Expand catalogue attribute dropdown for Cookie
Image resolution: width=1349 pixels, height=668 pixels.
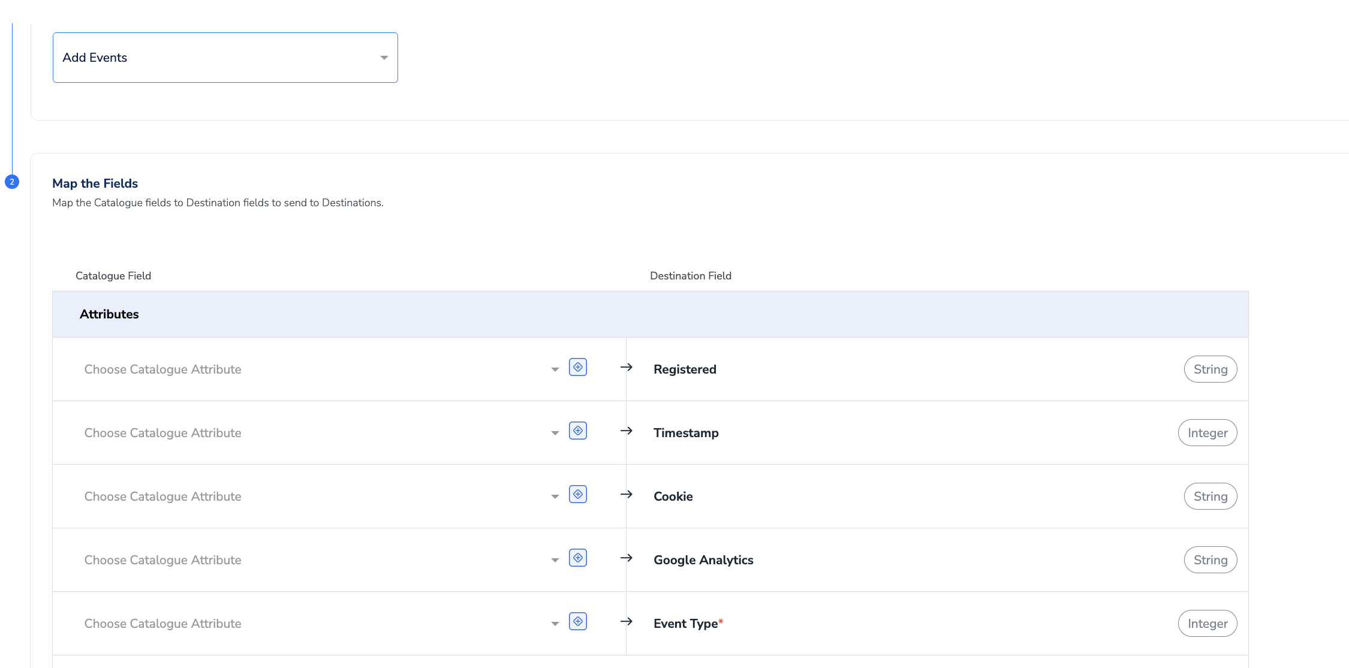click(x=555, y=497)
